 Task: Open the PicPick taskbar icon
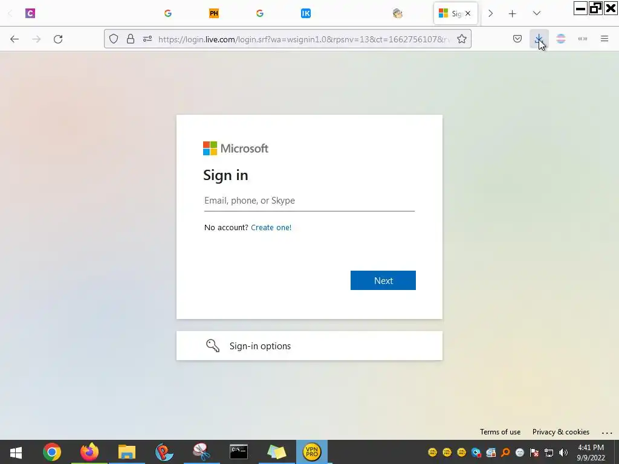[x=164, y=452]
